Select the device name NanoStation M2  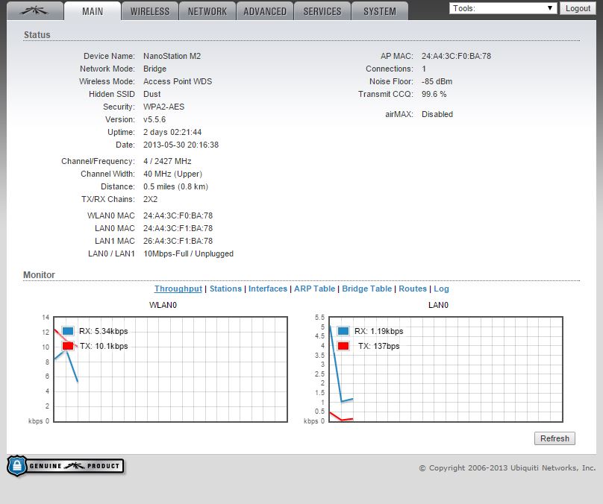(x=172, y=56)
